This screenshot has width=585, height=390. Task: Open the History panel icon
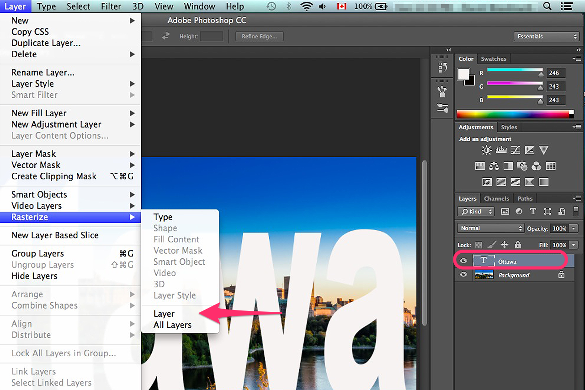[x=442, y=67]
